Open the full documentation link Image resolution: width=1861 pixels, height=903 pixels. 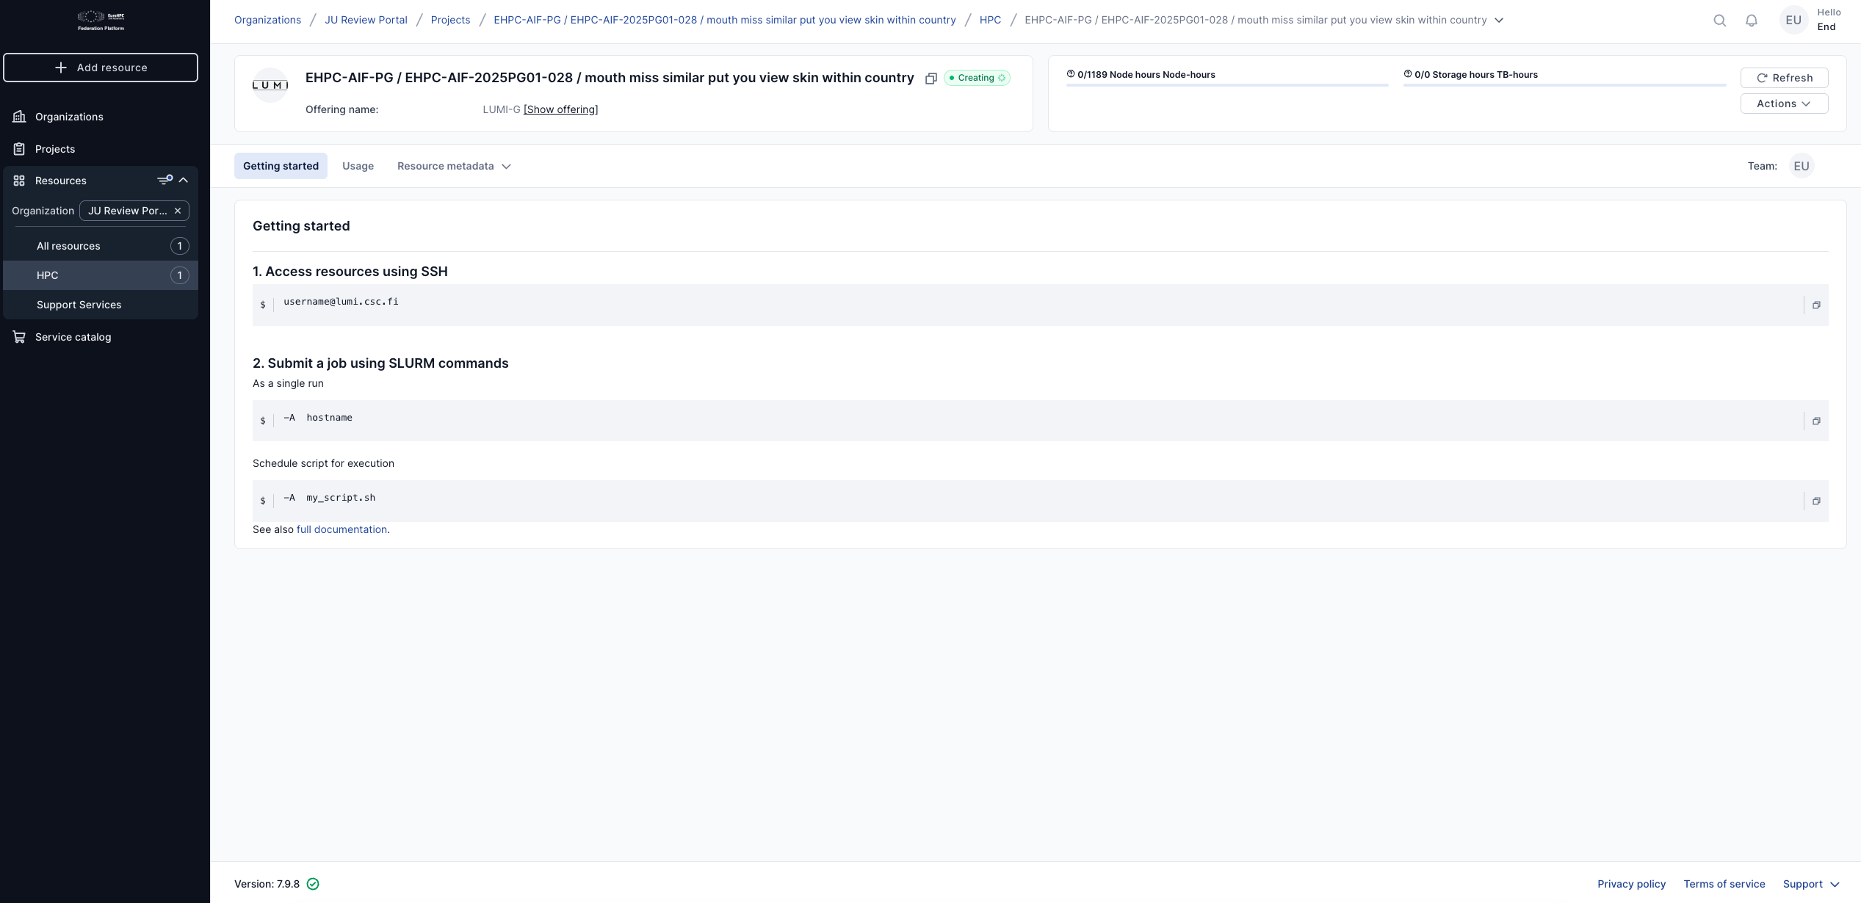pos(342,529)
